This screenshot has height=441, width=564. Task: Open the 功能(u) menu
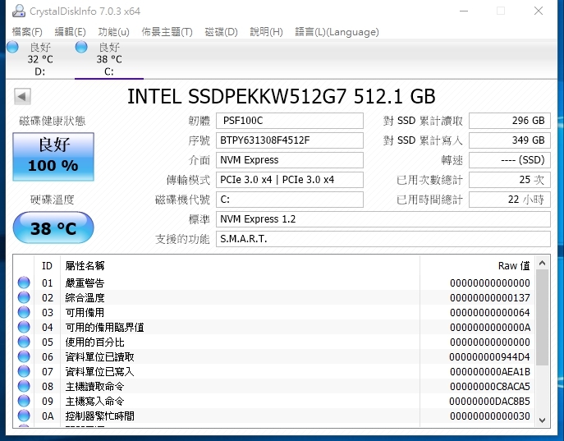tap(113, 32)
